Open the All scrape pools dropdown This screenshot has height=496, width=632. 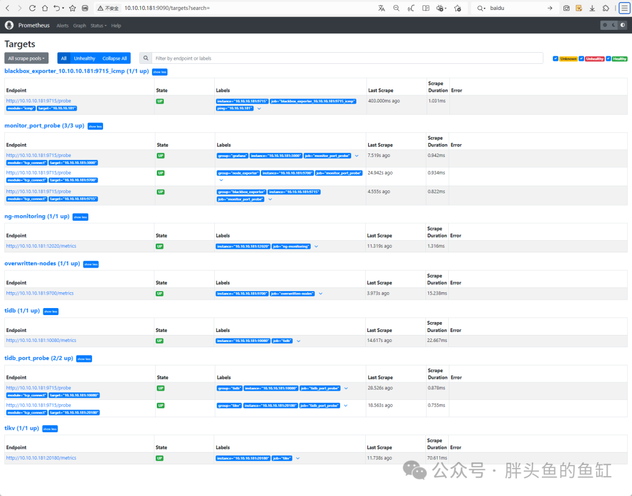pyautogui.click(x=26, y=59)
